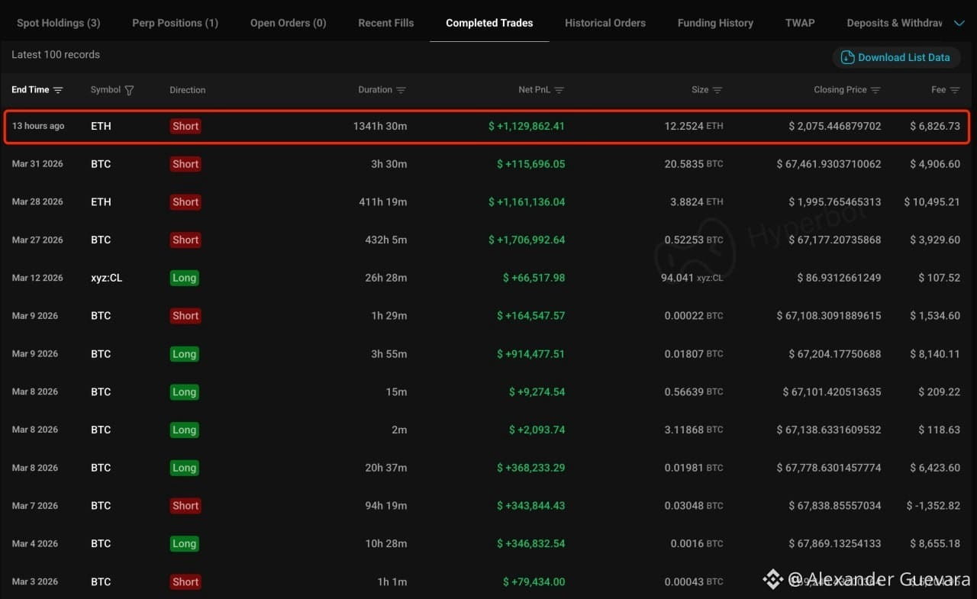Click the Closing Price sort icon
This screenshot has width=977, height=599.
[x=875, y=90]
